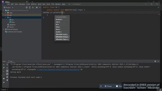Open run configuration wrench icon
Screen dimensions: 162x91
4,68
